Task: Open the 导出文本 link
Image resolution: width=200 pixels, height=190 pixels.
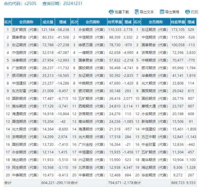Action: pyautogui.click(x=147, y=12)
